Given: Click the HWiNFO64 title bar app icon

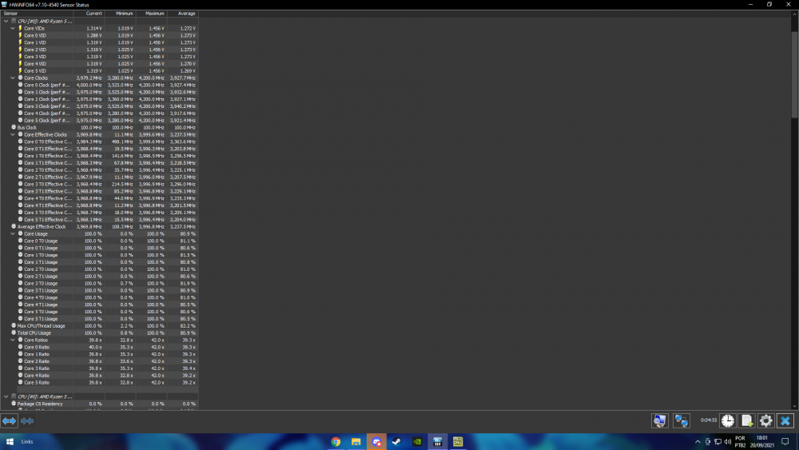Looking at the screenshot, I should 4,5.
